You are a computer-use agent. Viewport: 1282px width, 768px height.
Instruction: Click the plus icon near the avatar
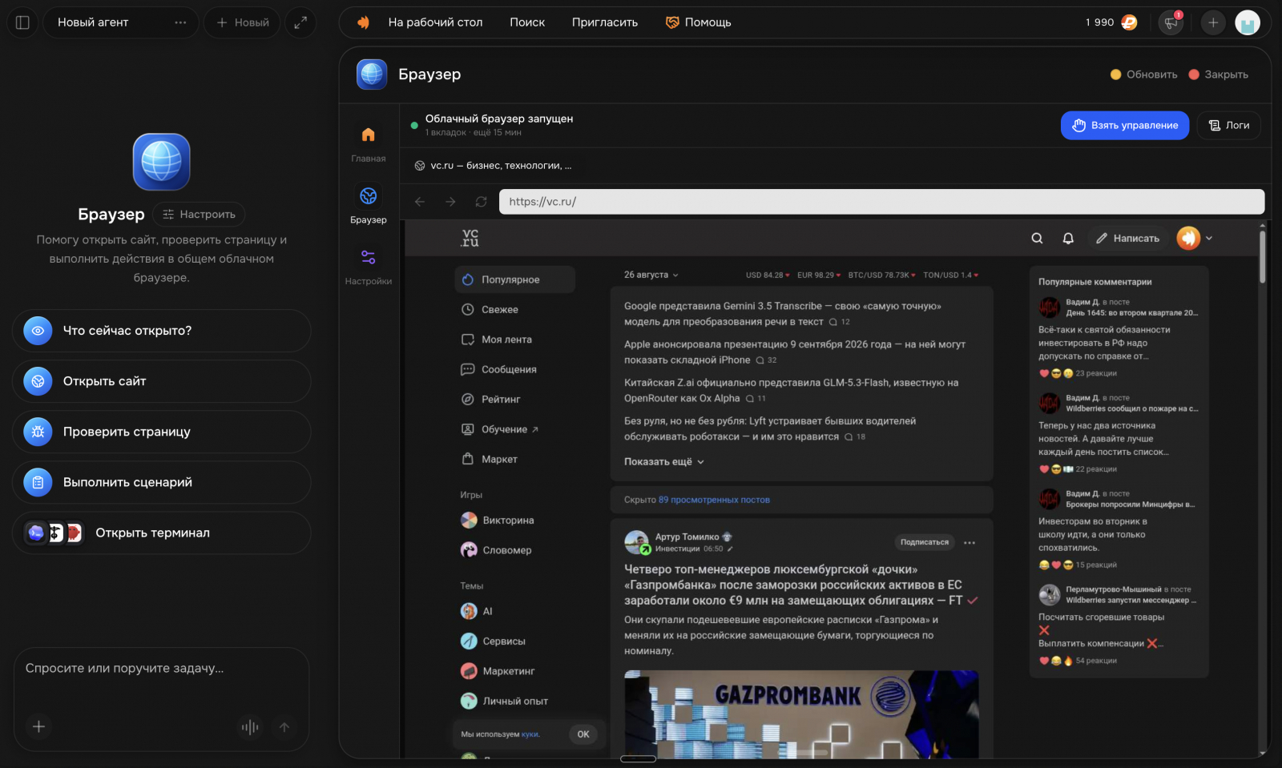(1213, 22)
